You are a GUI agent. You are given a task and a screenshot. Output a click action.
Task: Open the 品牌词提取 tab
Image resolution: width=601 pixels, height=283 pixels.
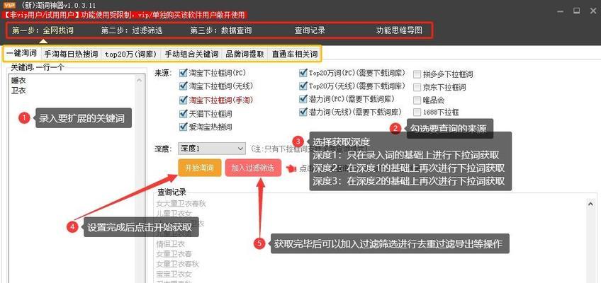pos(245,54)
